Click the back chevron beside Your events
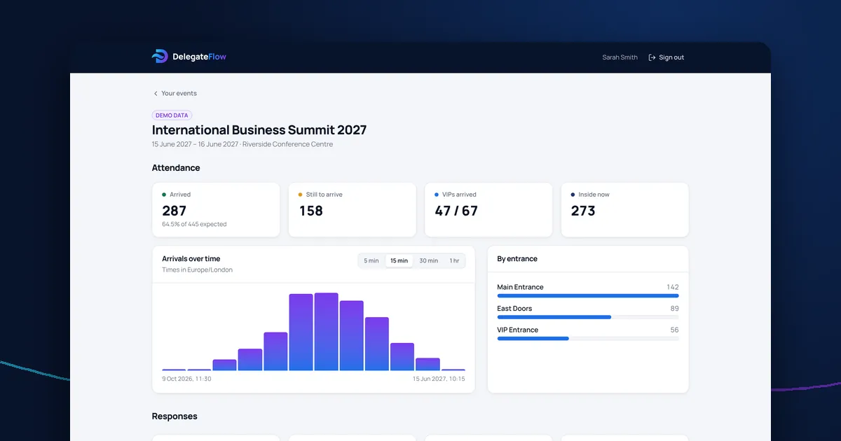Image resolution: width=841 pixels, height=441 pixels. coord(156,93)
